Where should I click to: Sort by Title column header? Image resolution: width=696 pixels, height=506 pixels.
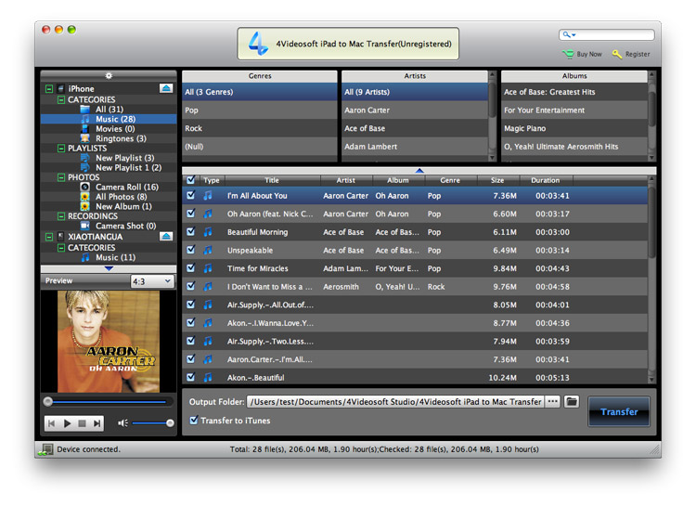point(272,180)
